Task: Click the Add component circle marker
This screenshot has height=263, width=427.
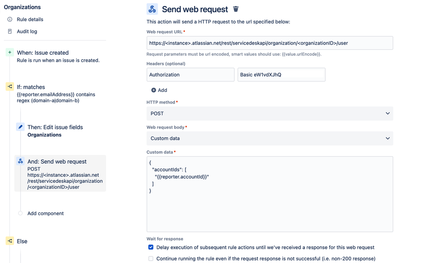Action: [21, 213]
